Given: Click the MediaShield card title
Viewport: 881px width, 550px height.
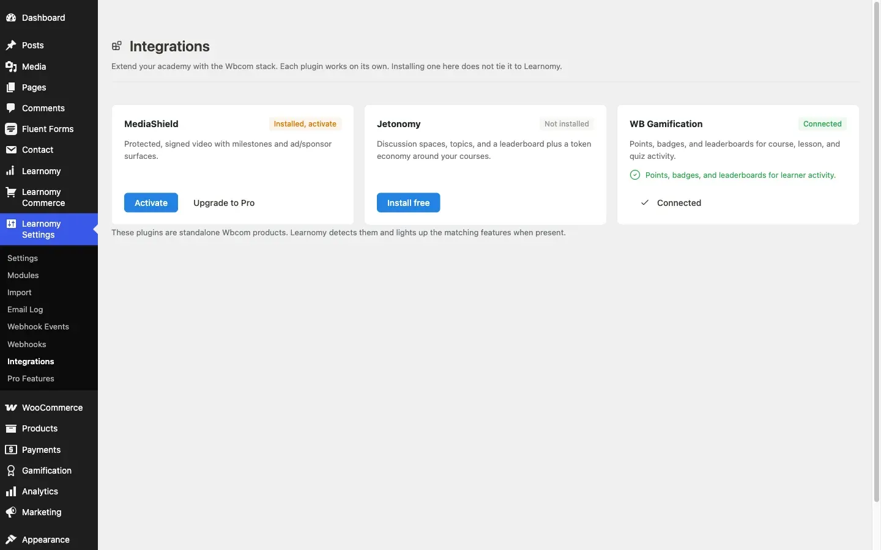Looking at the screenshot, I should click(x=151, y=123).
